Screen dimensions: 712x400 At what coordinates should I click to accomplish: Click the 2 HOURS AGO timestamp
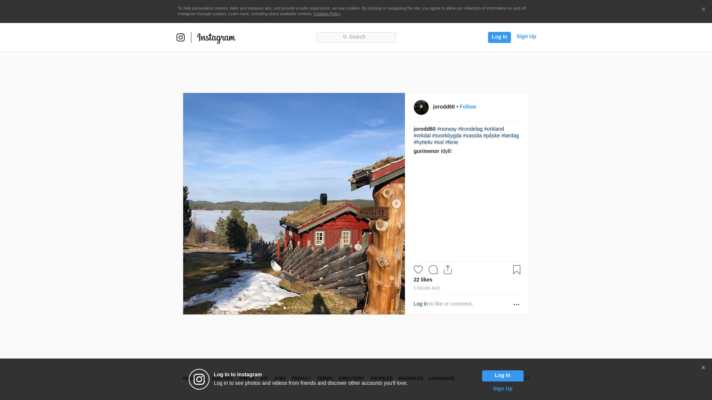(x=427, y=288)
